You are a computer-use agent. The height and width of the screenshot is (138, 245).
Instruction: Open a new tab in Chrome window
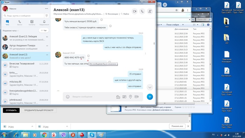pos(165,5)
